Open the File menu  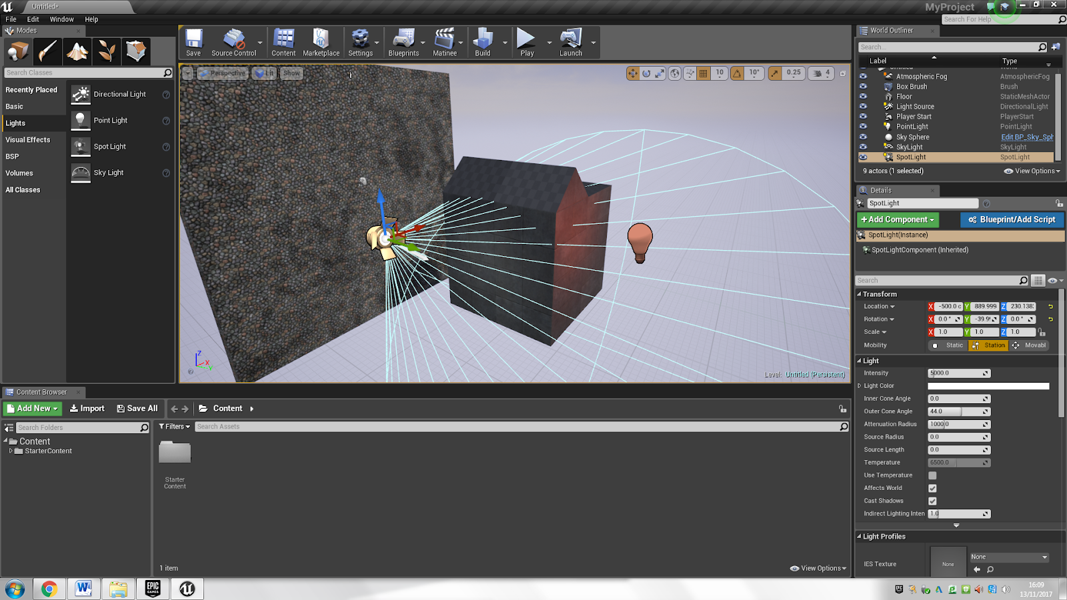pyautogui.click(x=11, y=19)
